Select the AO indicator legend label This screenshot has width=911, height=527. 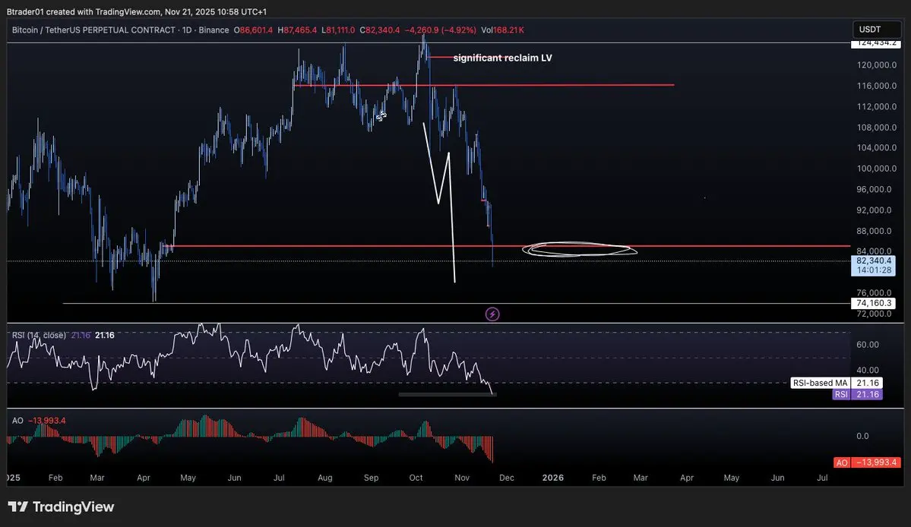click(x=17, y=420)
